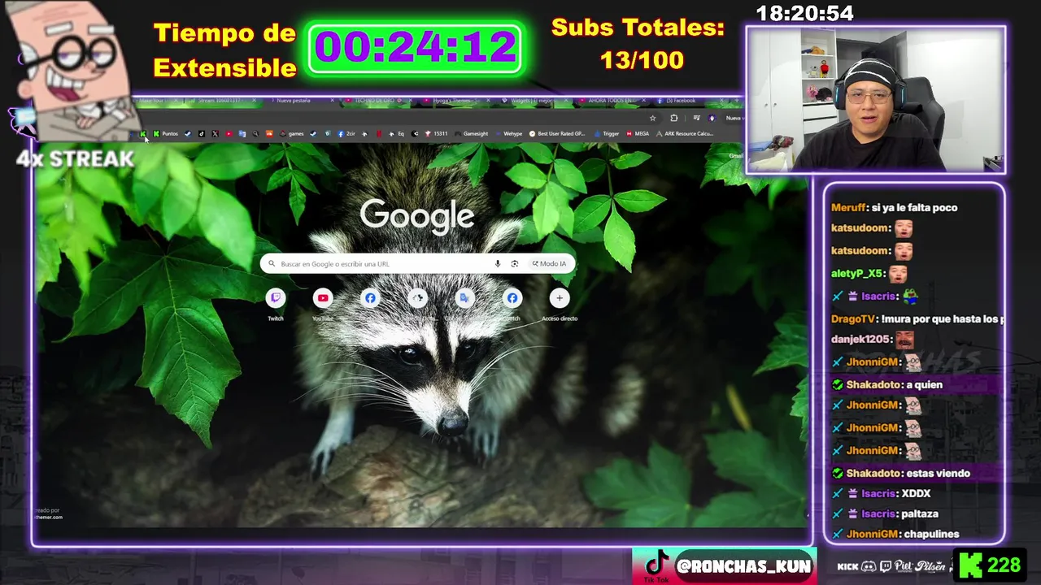
Task: Click Isacris's message 'XDDX'
Action: [916, 493]
